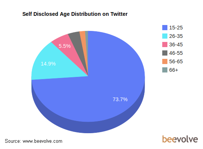Click the 73.7% pie slice label
The width and height of the screenshot is (203, 149).
pos(120,99)
